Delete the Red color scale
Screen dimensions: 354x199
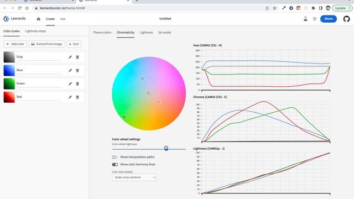click(x=77, y=97)
